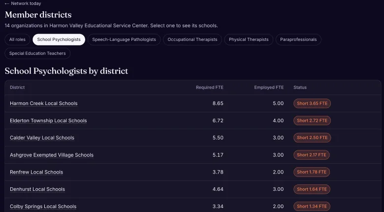
Task: Click required FTE value 3.78
Action: 218,172
